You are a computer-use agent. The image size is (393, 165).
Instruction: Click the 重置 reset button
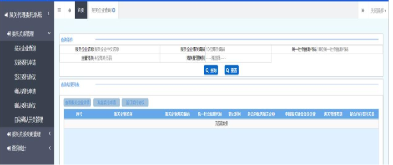point(232,70)
